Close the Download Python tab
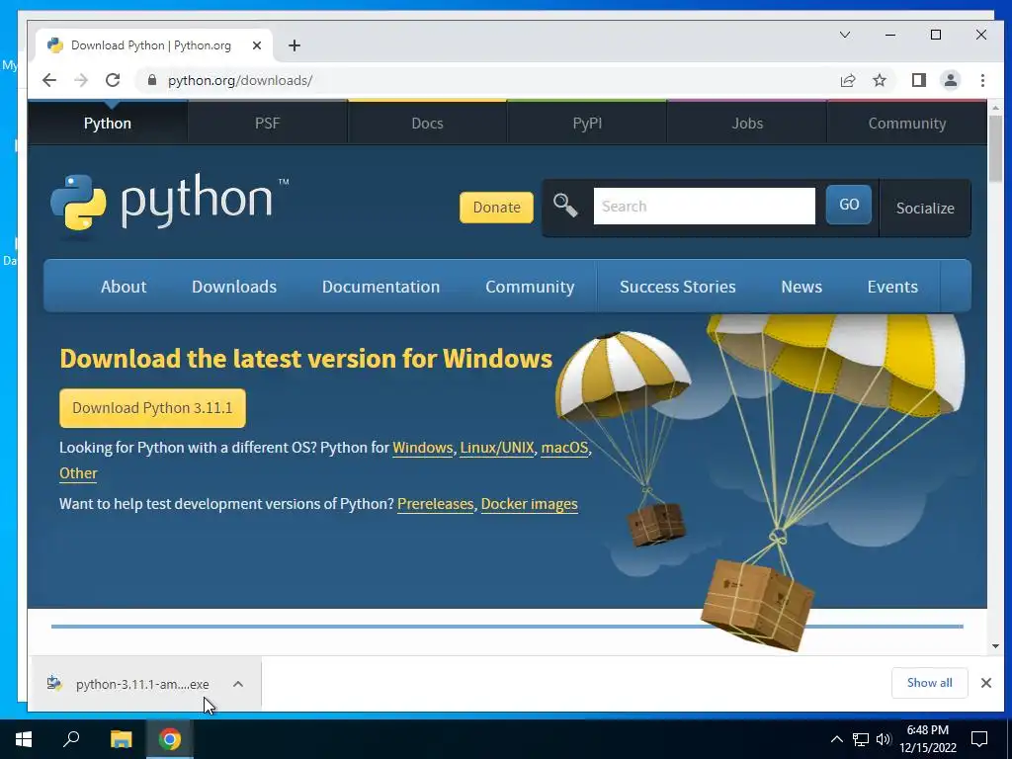Screen dimensions: 1012x759 click(256, 45)
